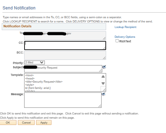Image resolution: width=166 pixels, height=133 pixels.
Task: Open the Delivery Options link
Action: pos(125,37)
